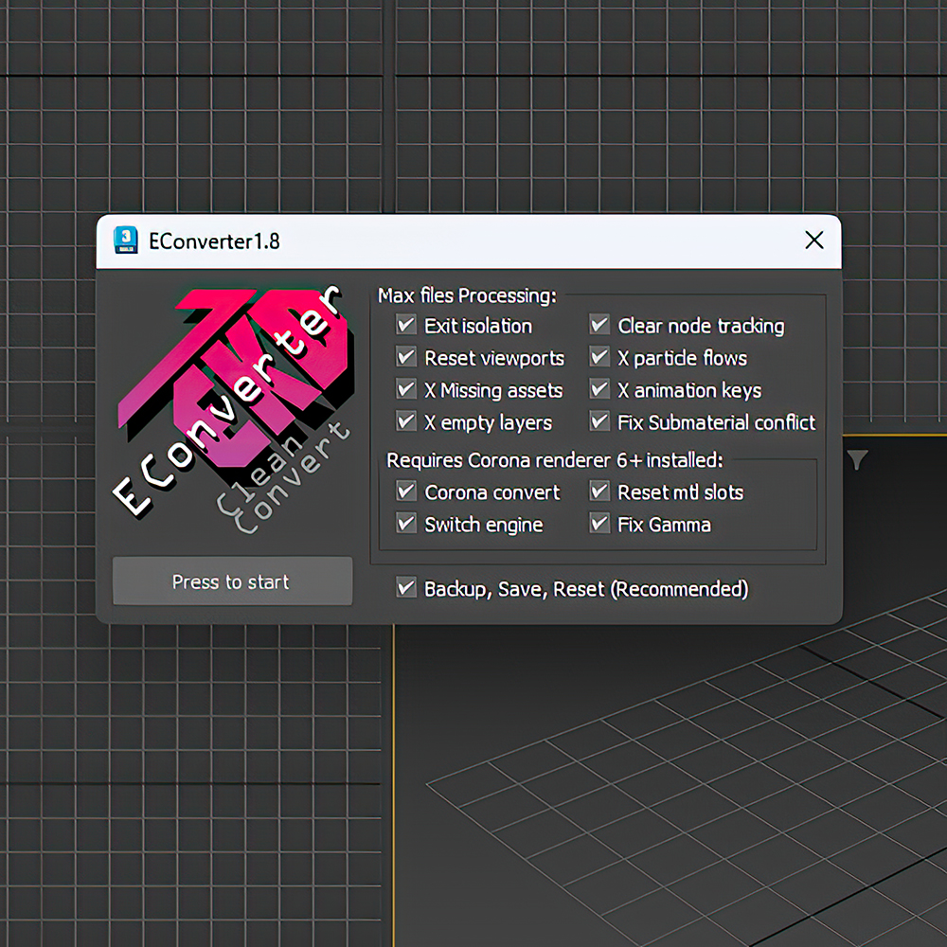
Task: Disable Switch engine
Action: click(406, 524)
